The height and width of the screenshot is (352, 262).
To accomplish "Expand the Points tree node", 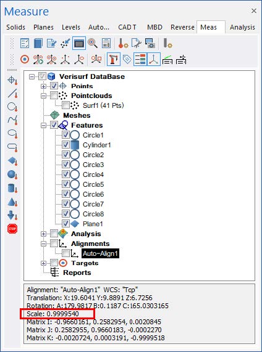I will (43, 86).
